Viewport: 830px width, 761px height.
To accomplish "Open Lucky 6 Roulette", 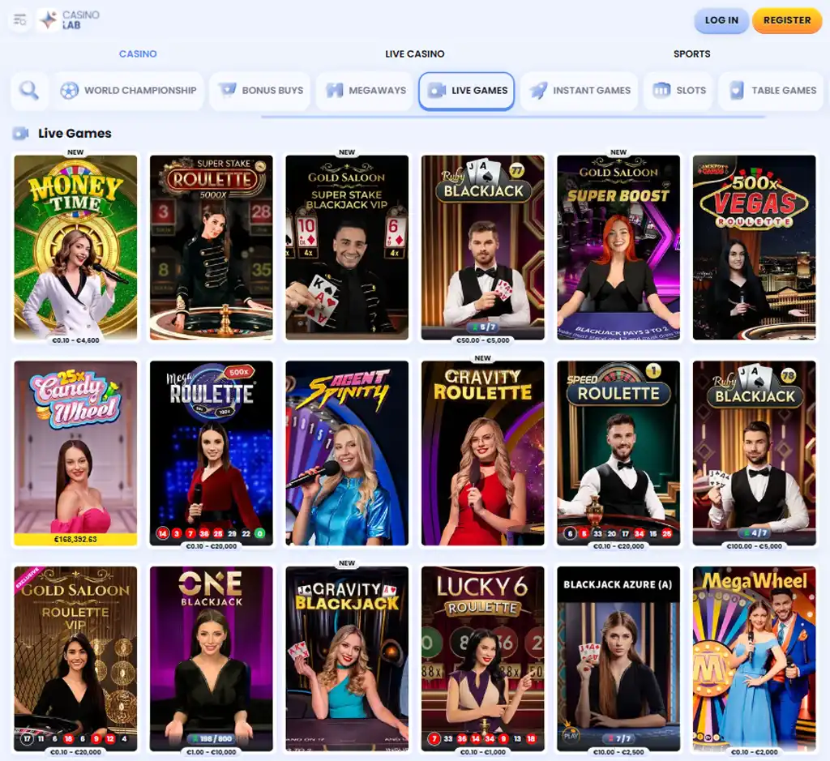I will 483,658.
